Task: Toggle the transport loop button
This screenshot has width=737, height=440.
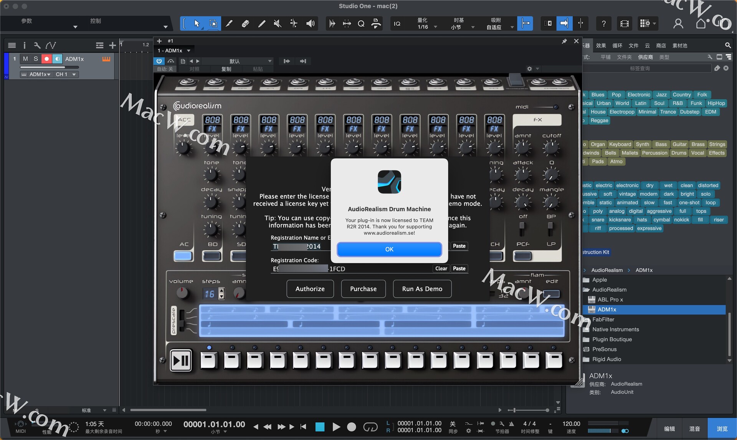Action: pos(370,427)
